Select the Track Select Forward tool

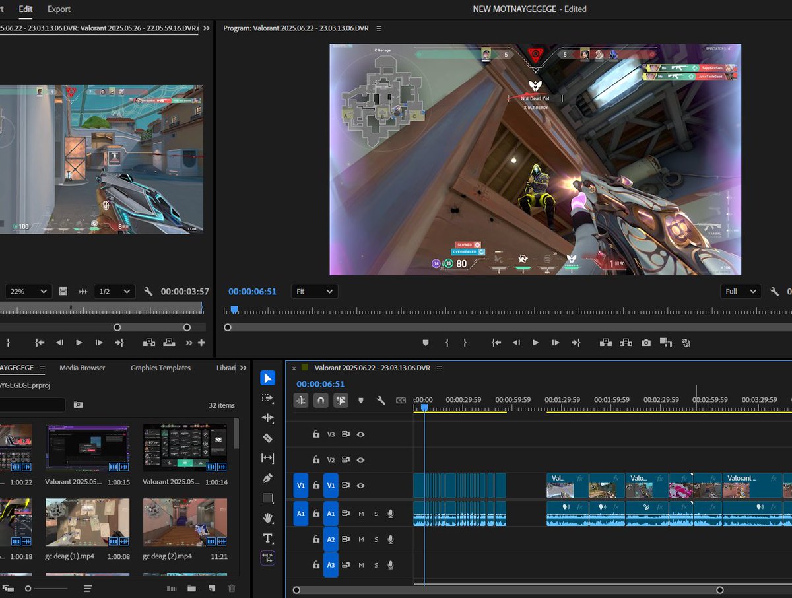pyautogui.click(x=267, y=398)
